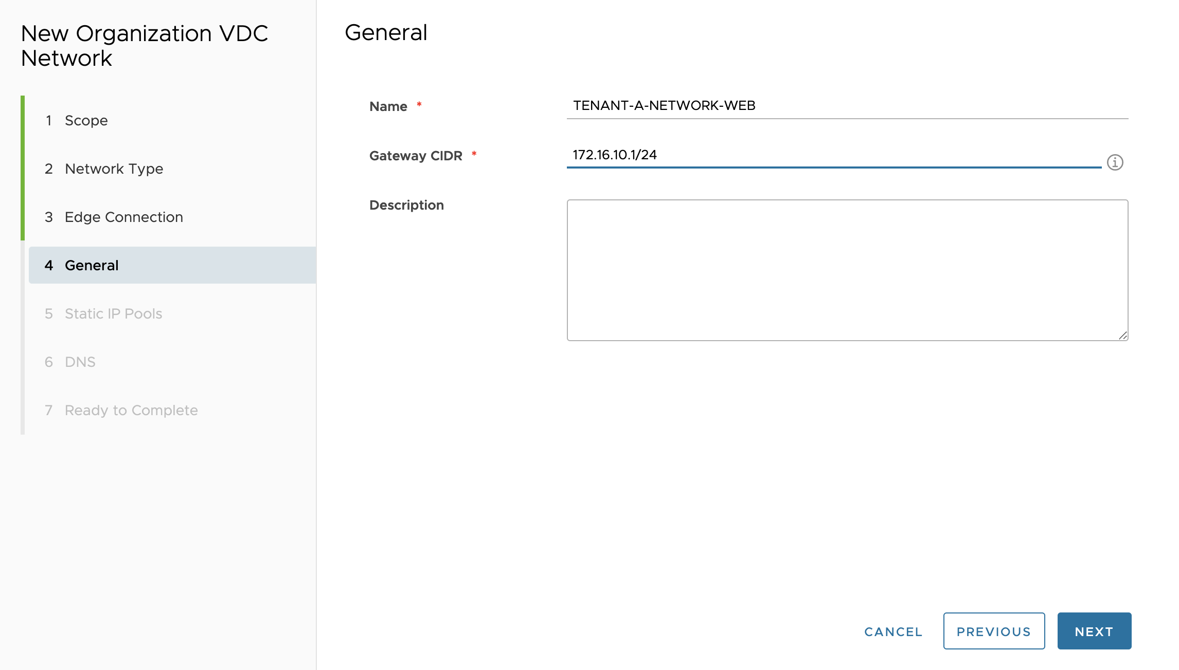Viewport: 1179px width, 670px height.
Task: Jump to Static IP Pools step
Action: click(x=113, y=313)
